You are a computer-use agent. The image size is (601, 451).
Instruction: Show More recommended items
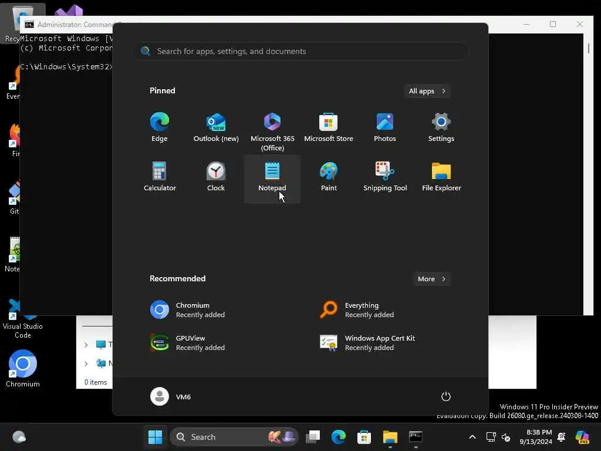pyautogui.click(x=431, y=279)
